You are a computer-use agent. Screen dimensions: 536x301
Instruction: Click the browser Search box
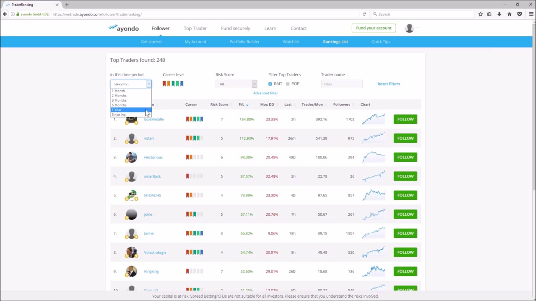[x=423, y=14]
